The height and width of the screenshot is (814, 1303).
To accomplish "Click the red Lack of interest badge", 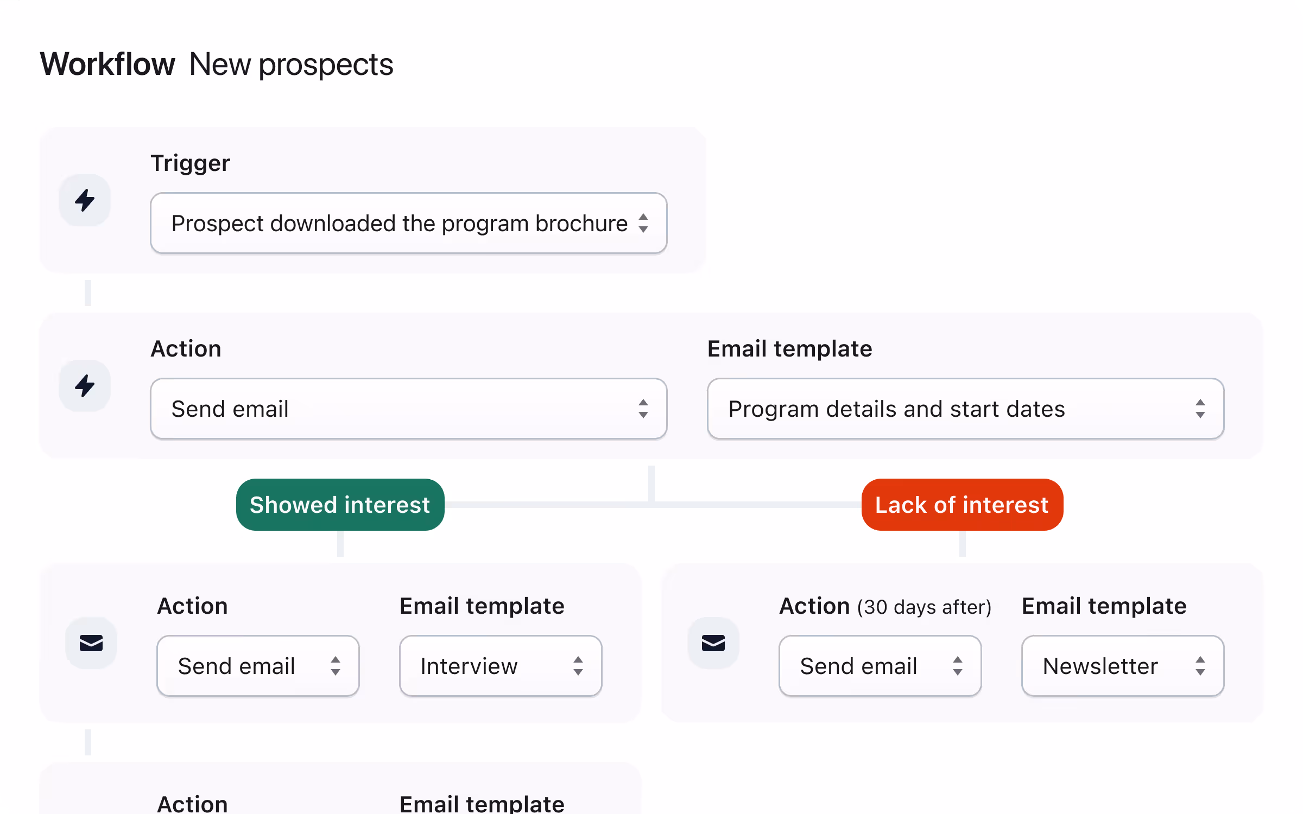I will pyautogui.click(x=962, y=505).
